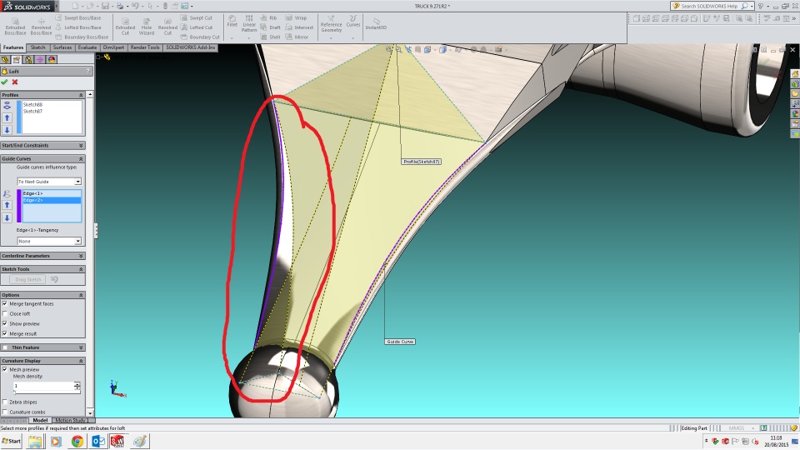Enable the Thin Feature checkbox

tap(5, 347)
